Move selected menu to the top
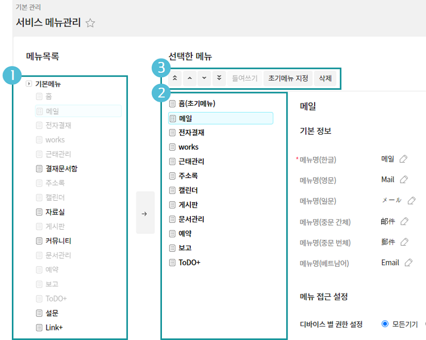Viewport: 426px width, 340px height. pos(176,78)
